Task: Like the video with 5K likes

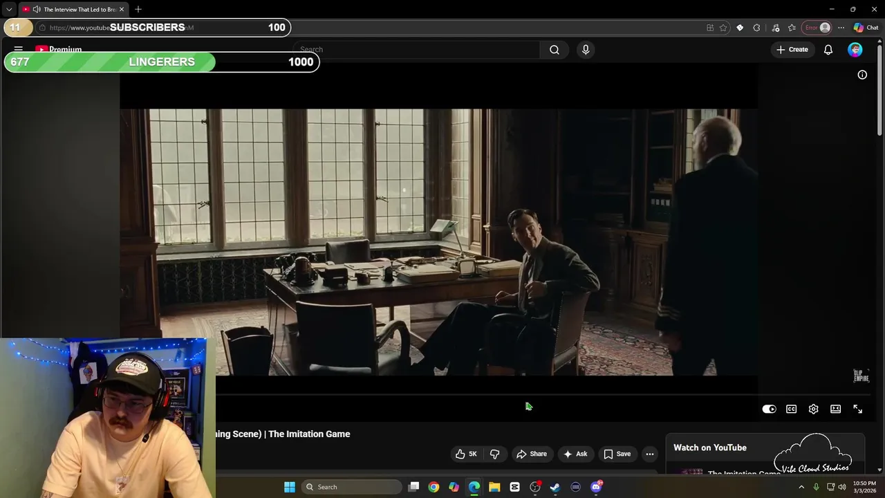Action: pyautogui.click(x=467, y=454)
